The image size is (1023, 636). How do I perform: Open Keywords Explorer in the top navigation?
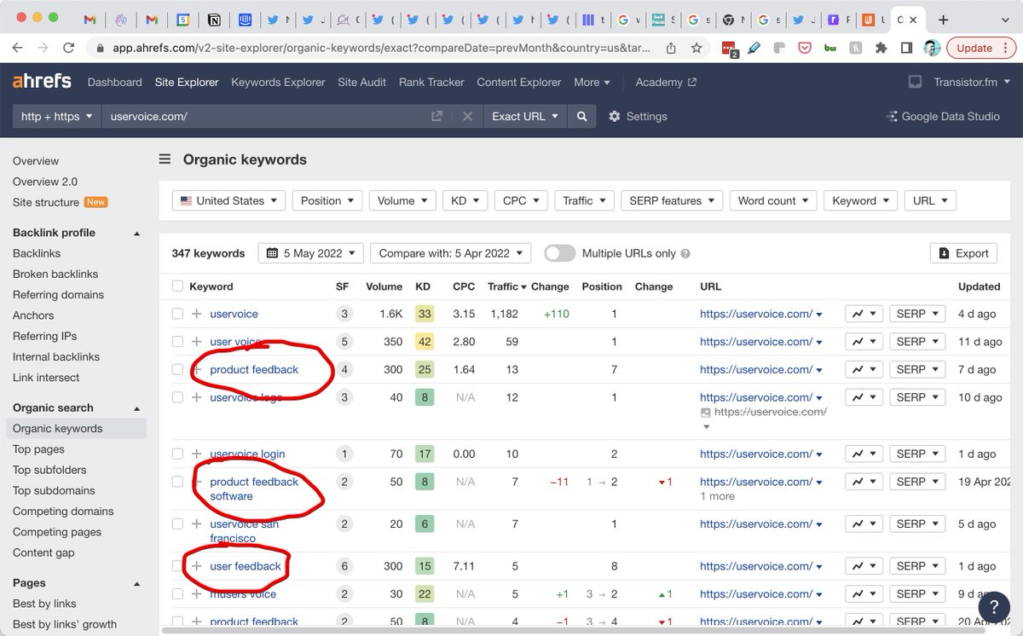coord(278,82)
